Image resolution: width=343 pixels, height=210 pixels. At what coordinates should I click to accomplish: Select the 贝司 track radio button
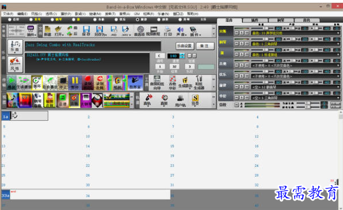31,19
